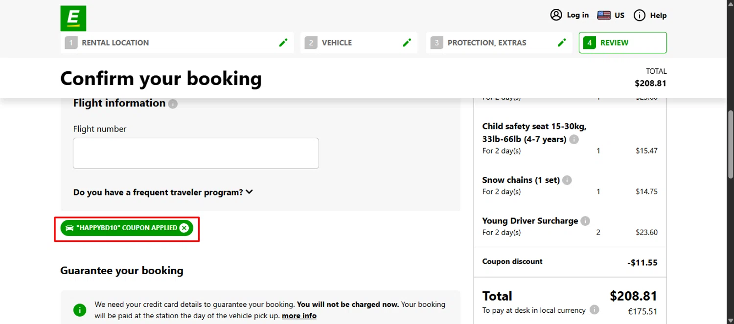Show Snow chains info icon
The width and height of the screenshot is (734, 324).
(567, 180)
